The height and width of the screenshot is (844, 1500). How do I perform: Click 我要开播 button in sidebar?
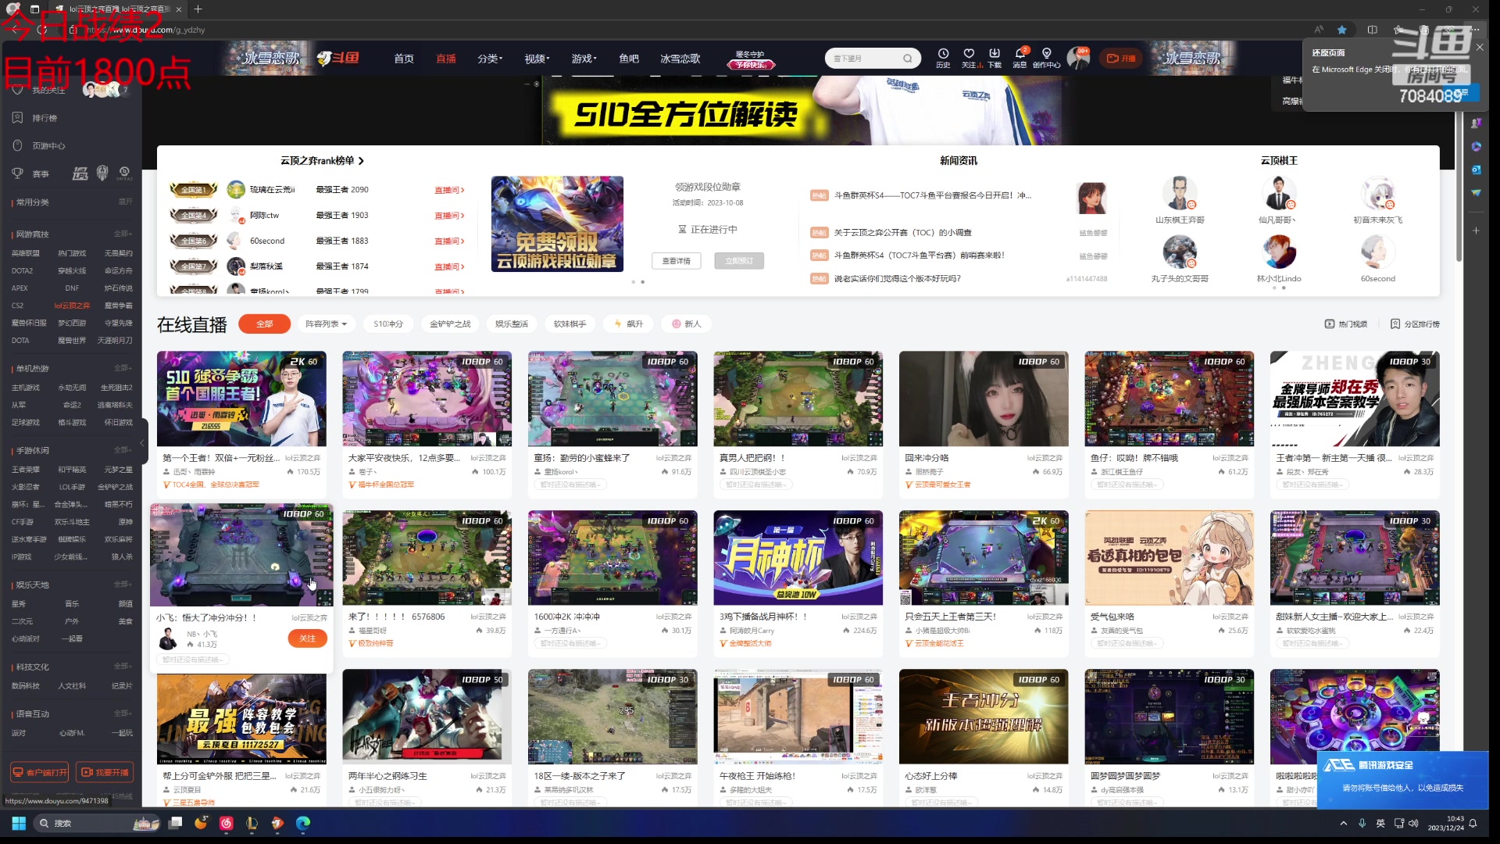click(105, 772)
